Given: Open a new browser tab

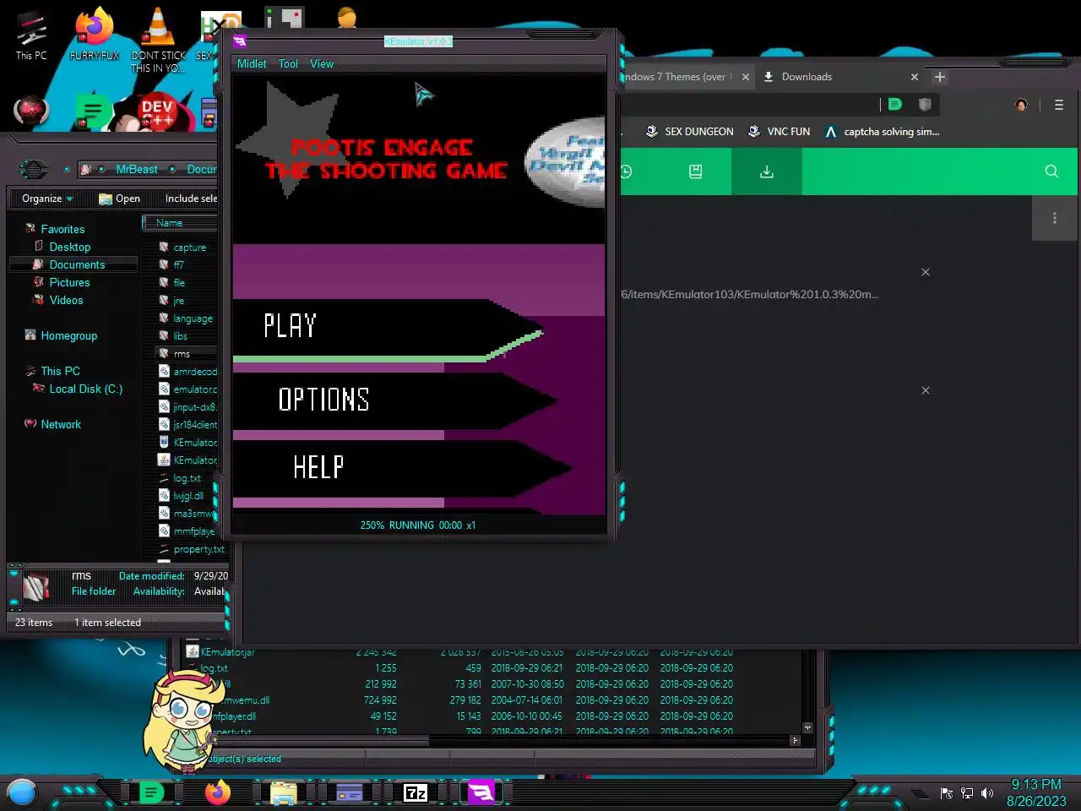Looking at the screenshot, I should (940, 77).
